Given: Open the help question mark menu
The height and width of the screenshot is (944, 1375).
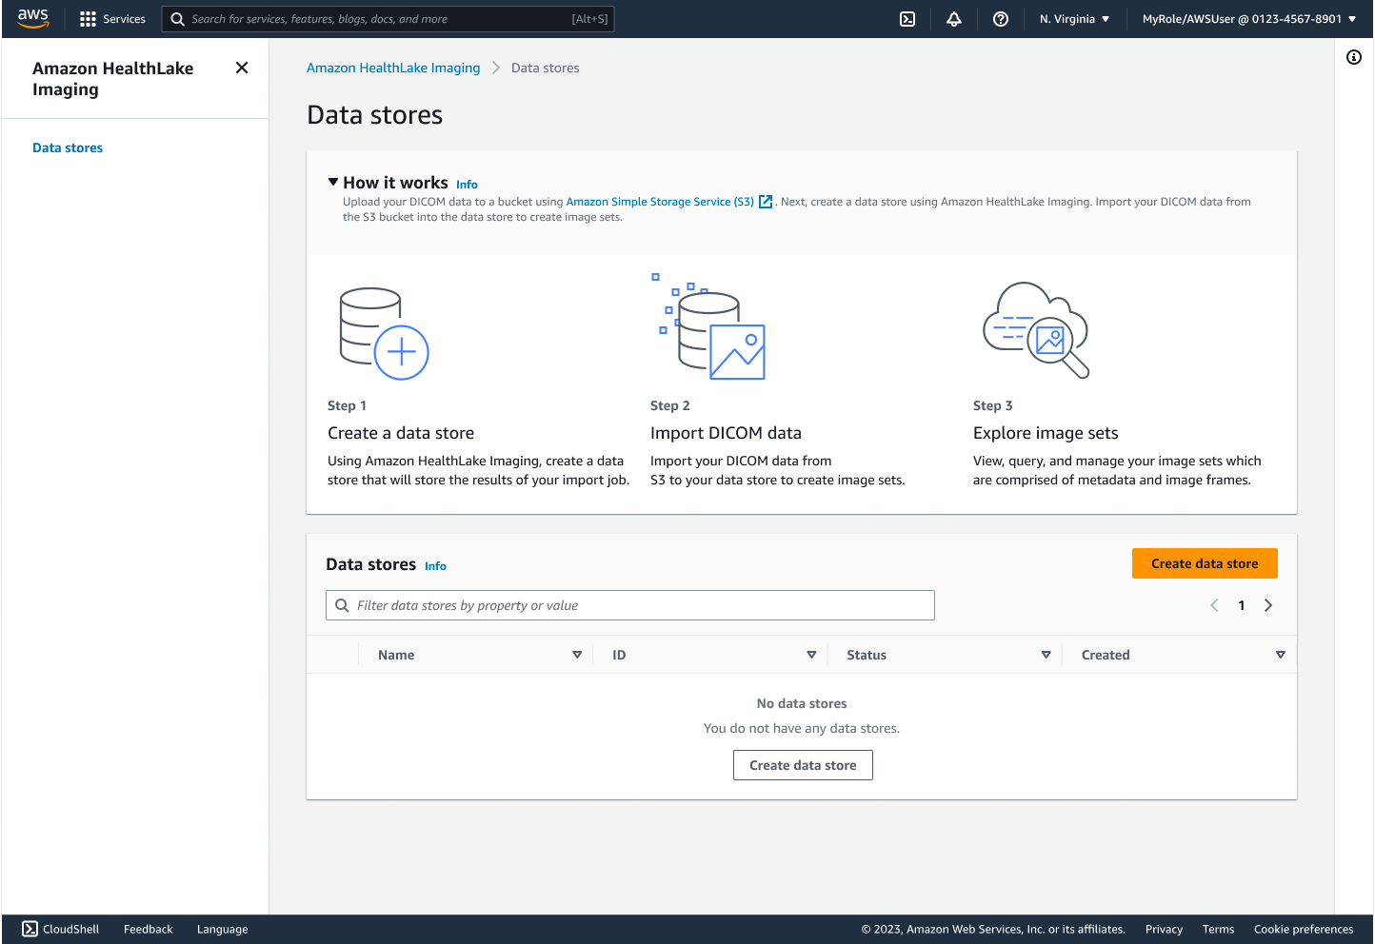Looking at the screenshot, I should pos(1001,19).
